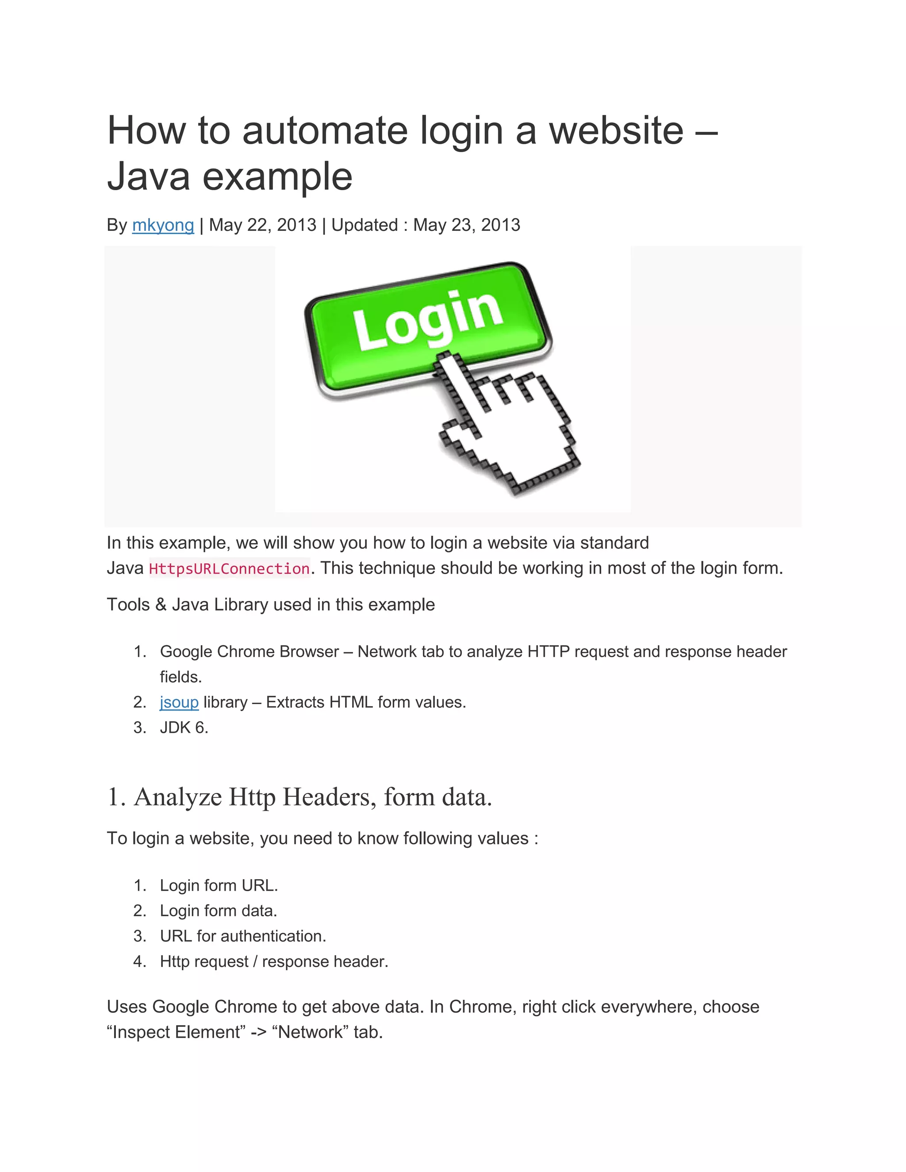Click the HttpsURLConnection code text
Screen dimensions: 906x1172
229,568
